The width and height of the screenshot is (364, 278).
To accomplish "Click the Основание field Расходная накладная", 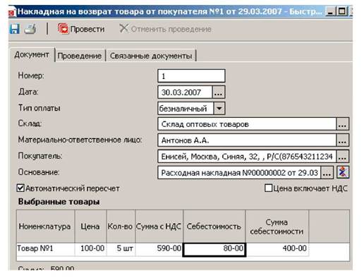I will click(x=239, y=173).
